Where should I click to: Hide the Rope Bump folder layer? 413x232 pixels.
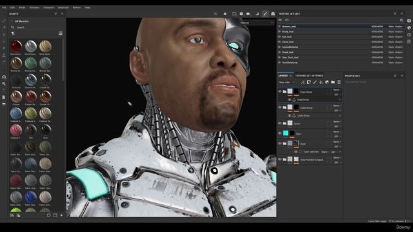279,92
